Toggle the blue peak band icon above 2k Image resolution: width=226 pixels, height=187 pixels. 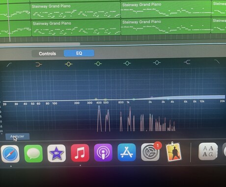tap(157, 62)
